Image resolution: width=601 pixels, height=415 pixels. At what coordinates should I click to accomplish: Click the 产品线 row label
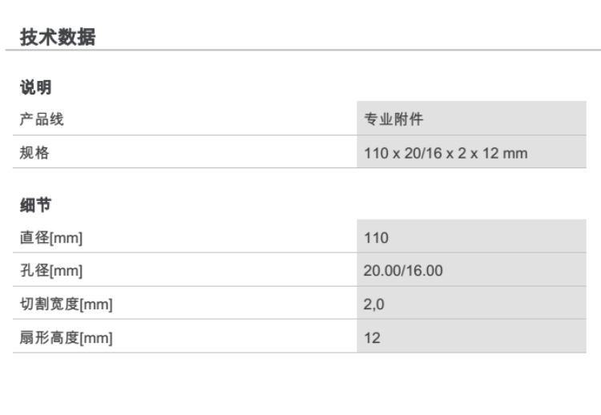[42, 120]
